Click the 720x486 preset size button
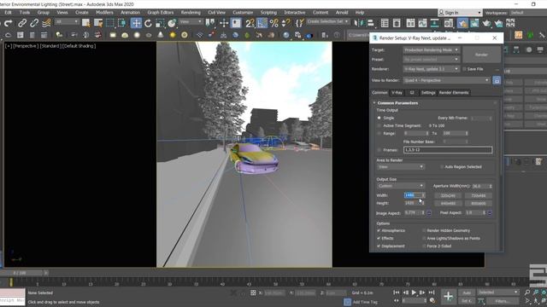This screenshot has height=307, width=547. (x=479, y=195)
